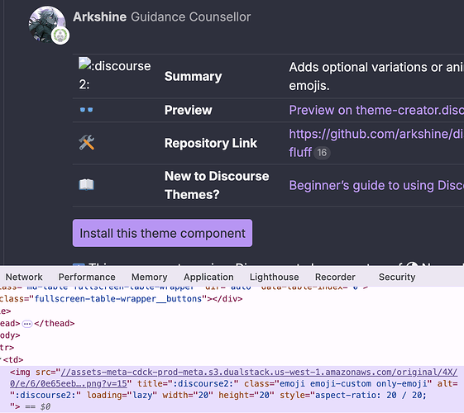Select the Lighthouse tab
The height and width of the screenshot is (413, 464).
pos(275,277)
